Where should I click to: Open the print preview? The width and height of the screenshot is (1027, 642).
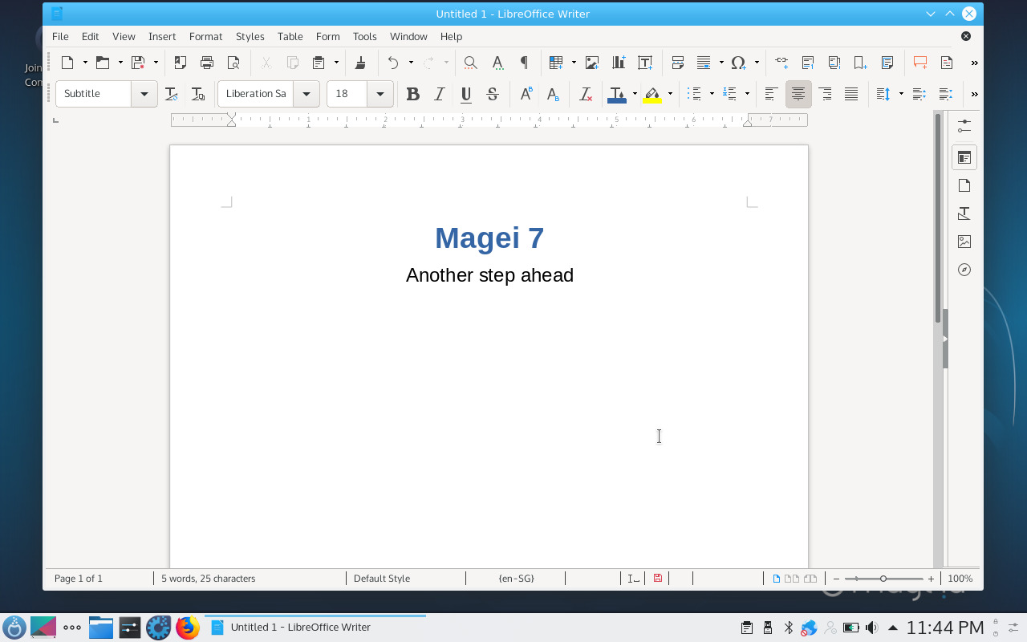[233, 63]
